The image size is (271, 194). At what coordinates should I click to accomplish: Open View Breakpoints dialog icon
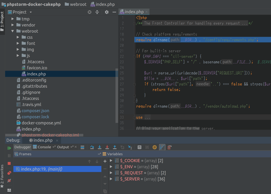point(9,173)
